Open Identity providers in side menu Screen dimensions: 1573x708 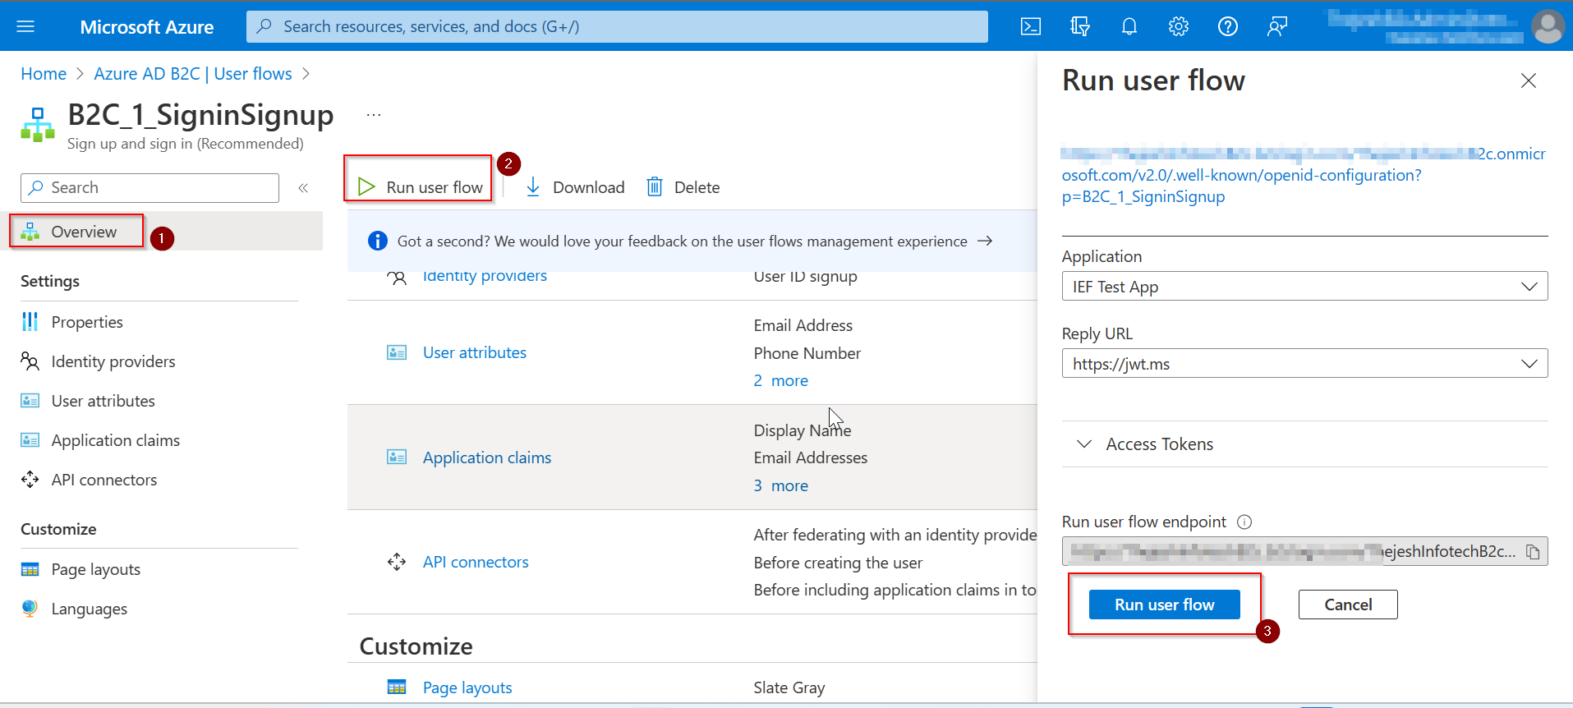coord(113,361)
